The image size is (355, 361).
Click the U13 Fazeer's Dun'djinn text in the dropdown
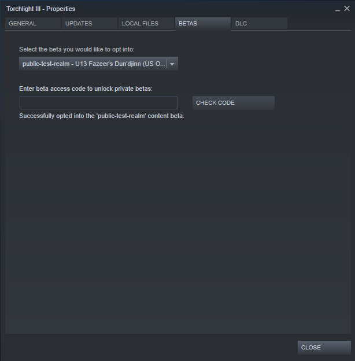pyautogui.click(x=108, y=64)
